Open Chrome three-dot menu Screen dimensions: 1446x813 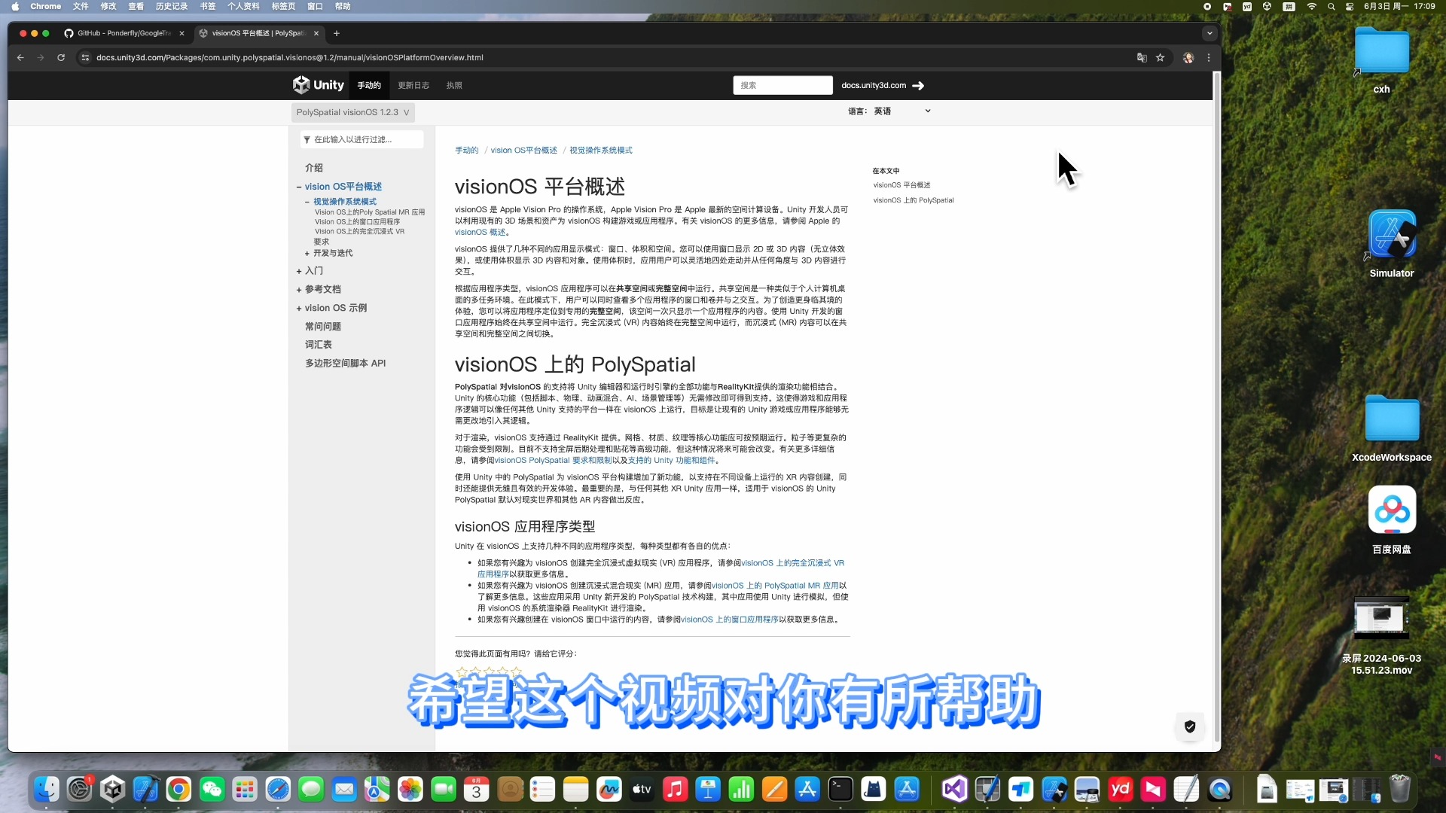(1209, 57)
